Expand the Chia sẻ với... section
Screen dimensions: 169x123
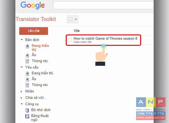click(21, 98)
